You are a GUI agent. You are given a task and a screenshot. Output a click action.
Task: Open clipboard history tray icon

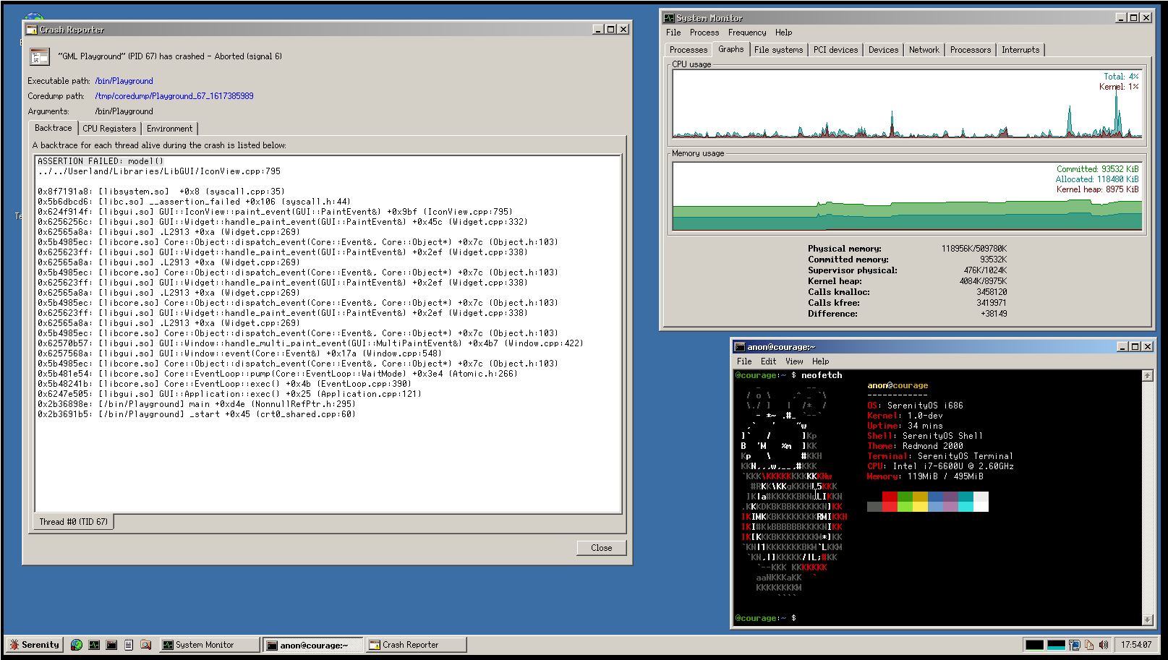(x=1089, y=645)
